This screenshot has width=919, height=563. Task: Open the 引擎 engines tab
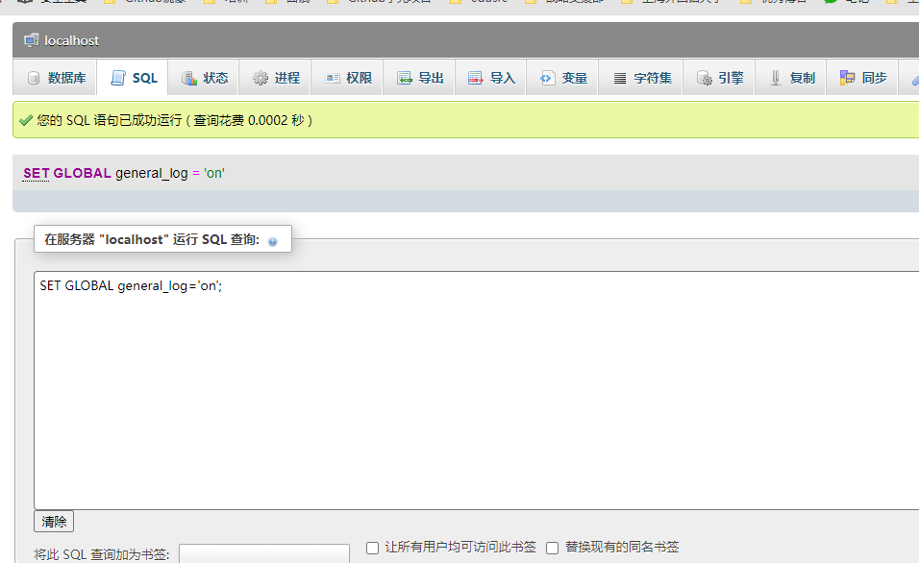[719, 77]
